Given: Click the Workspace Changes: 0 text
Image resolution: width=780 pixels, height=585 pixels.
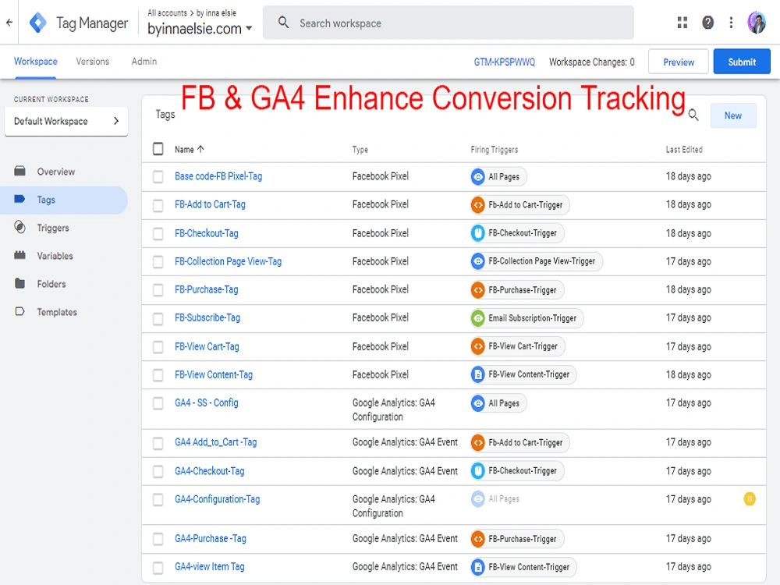Looking at the screenshot, I should [591, 62].
